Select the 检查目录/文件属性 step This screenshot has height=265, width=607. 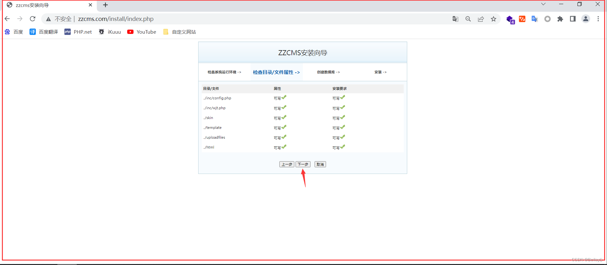click(x=276, y=72)
